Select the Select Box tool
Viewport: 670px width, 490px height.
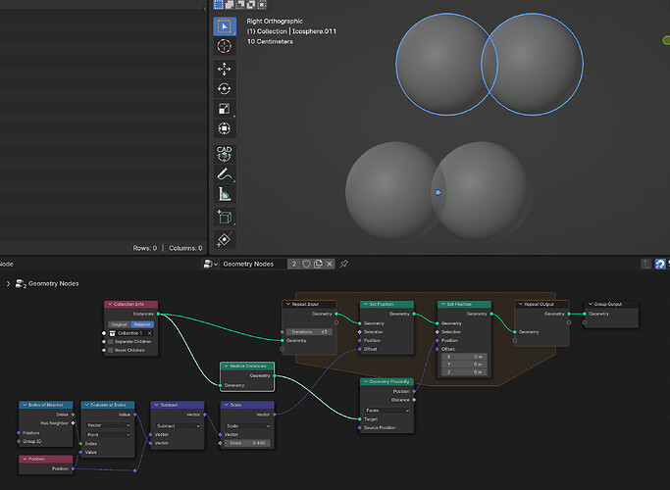[x=225, y=26]
